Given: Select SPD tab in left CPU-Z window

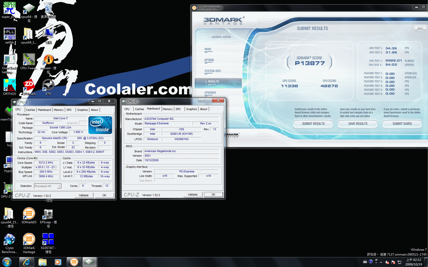Looking at the screenshot, I should point(69,110).
